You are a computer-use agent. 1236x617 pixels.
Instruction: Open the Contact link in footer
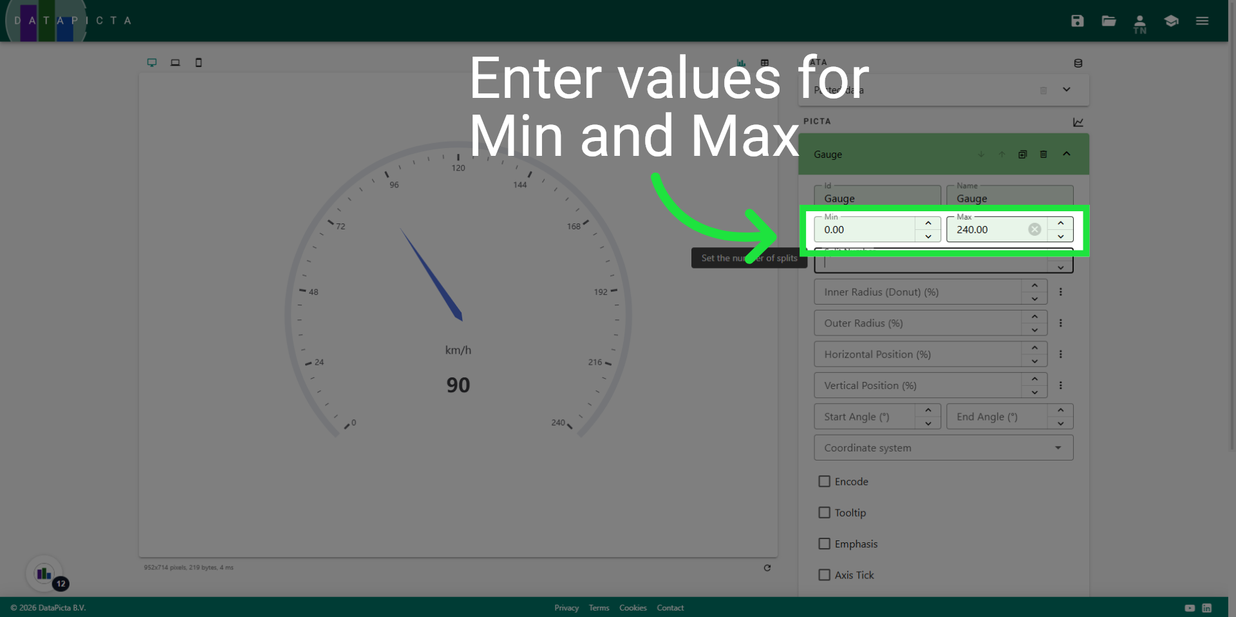[670, 608]
